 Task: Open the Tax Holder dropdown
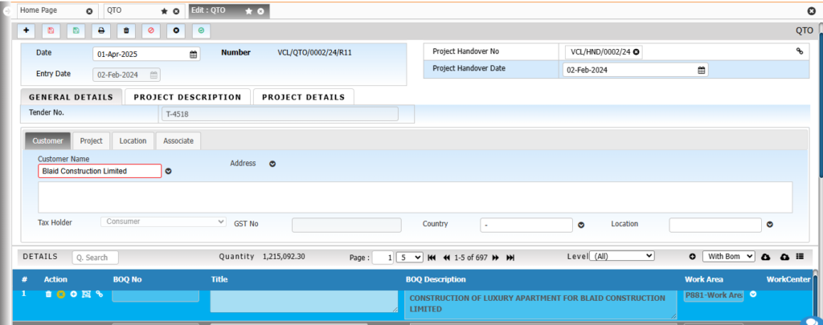click(164, 221)
